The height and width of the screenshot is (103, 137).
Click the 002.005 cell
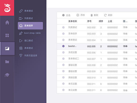point(91,46)
